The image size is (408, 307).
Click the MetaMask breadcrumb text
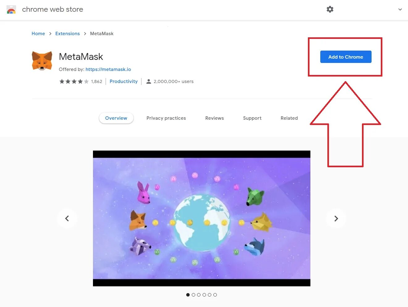pyautogui.click(x=102, y=33)
